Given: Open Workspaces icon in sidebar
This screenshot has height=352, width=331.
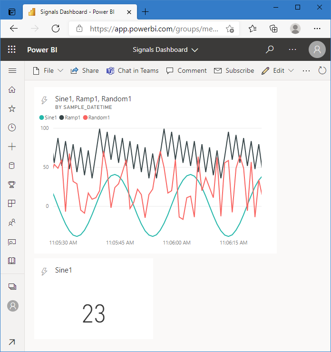Looking at the screenshot, I should pyautogui.click(x=12, y=287).
